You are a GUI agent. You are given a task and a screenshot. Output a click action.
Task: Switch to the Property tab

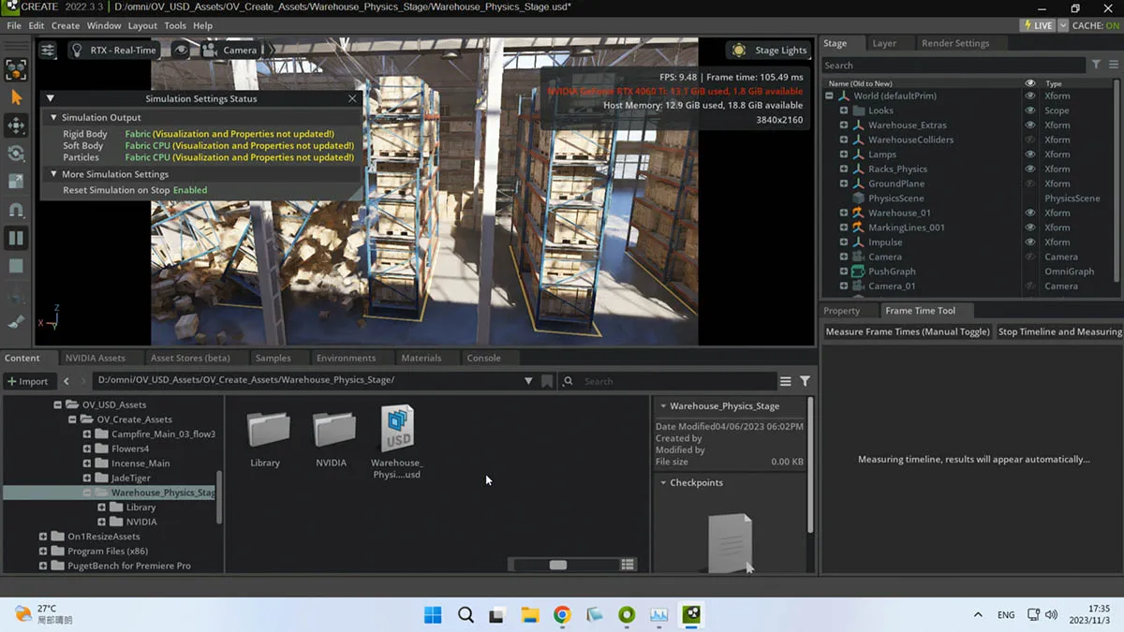(x=841, y=311)
